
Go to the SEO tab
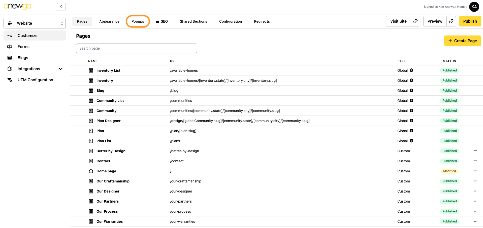click(x=162, y=21)
